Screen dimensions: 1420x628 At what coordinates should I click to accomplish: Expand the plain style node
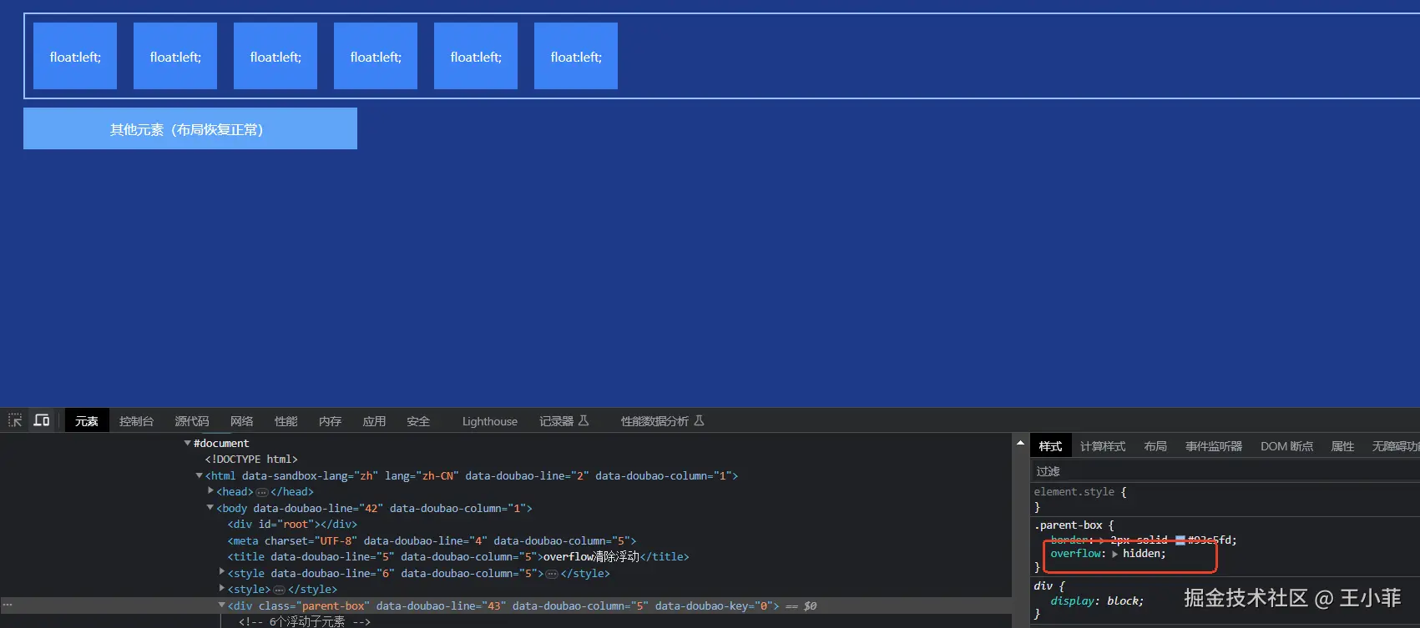coord(221,588)
